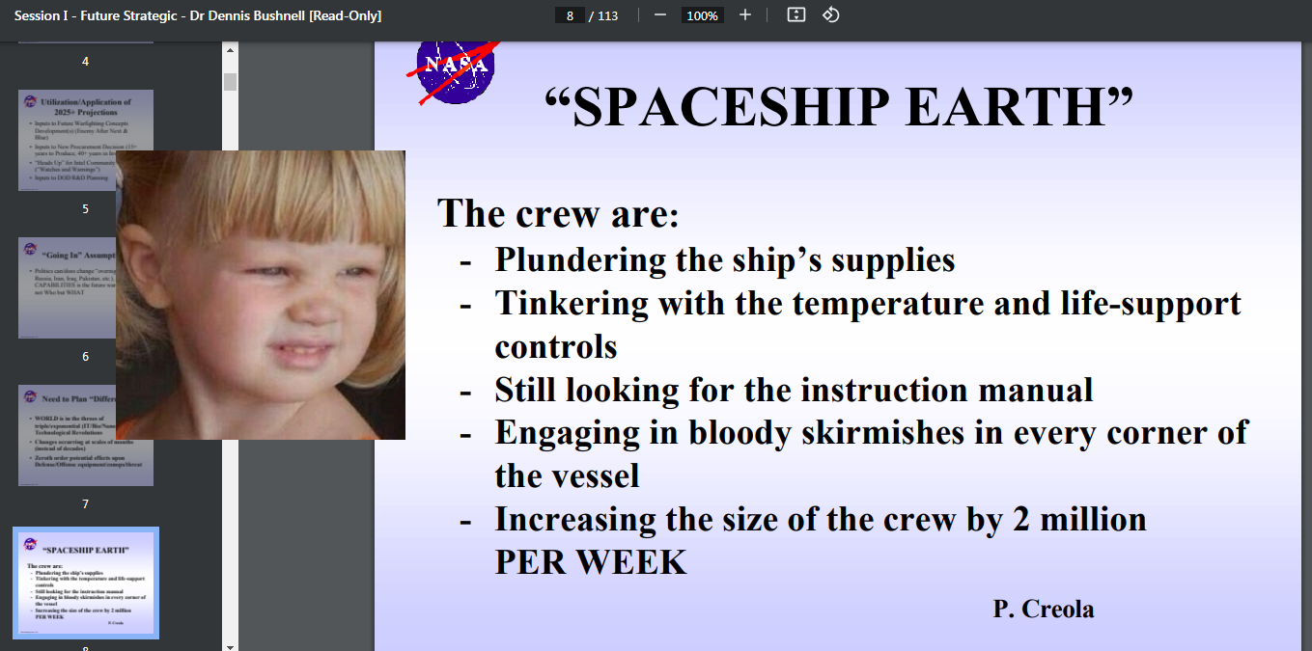
Task: Click the "PER WEEK" text
Action: coord(591,561)
